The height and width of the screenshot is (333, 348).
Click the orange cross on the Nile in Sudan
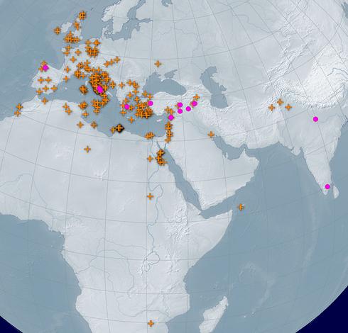150,196
